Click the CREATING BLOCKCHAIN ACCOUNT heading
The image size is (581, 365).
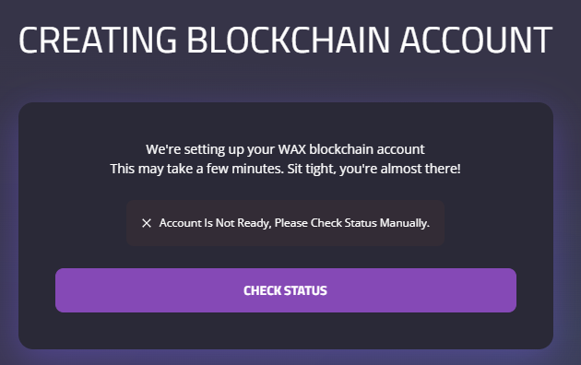click(285, 40)
